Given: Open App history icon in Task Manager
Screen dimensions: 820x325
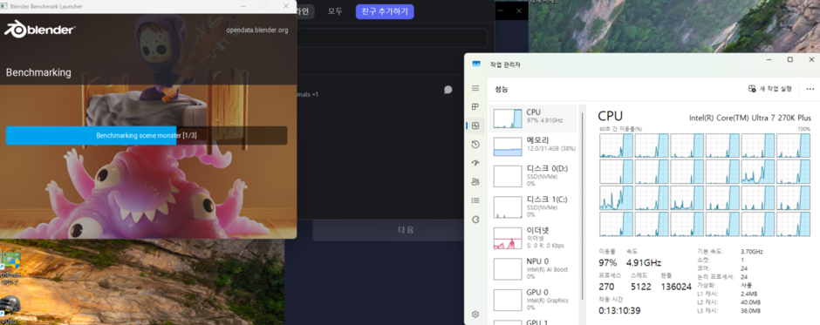Looking at the screenshot, I should point(475,145).
